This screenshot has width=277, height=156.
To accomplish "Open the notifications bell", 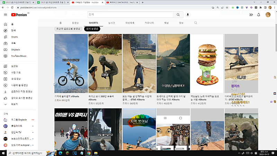I will (259, 15).
